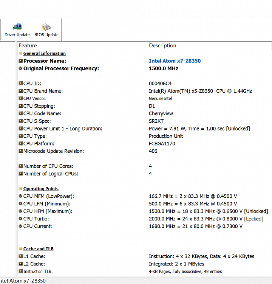Click the General Information section folder icon
This screenshot has width=272, height=284.
tap(21, 53)
